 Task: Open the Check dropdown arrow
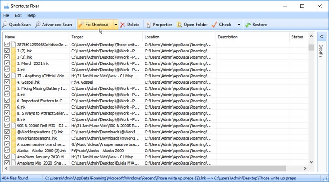click(239, 24)
